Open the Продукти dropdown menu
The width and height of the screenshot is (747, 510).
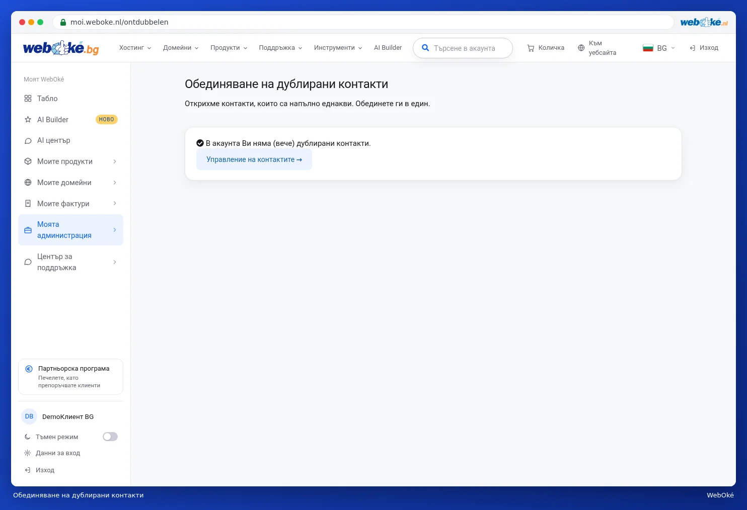pyautogui.click(x=229, y=48)
